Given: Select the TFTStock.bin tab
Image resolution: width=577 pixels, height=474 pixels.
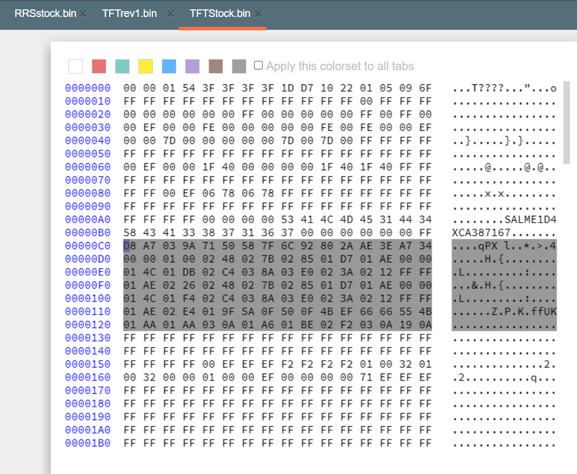Looking at the screenshot, I should pos(220,13).
